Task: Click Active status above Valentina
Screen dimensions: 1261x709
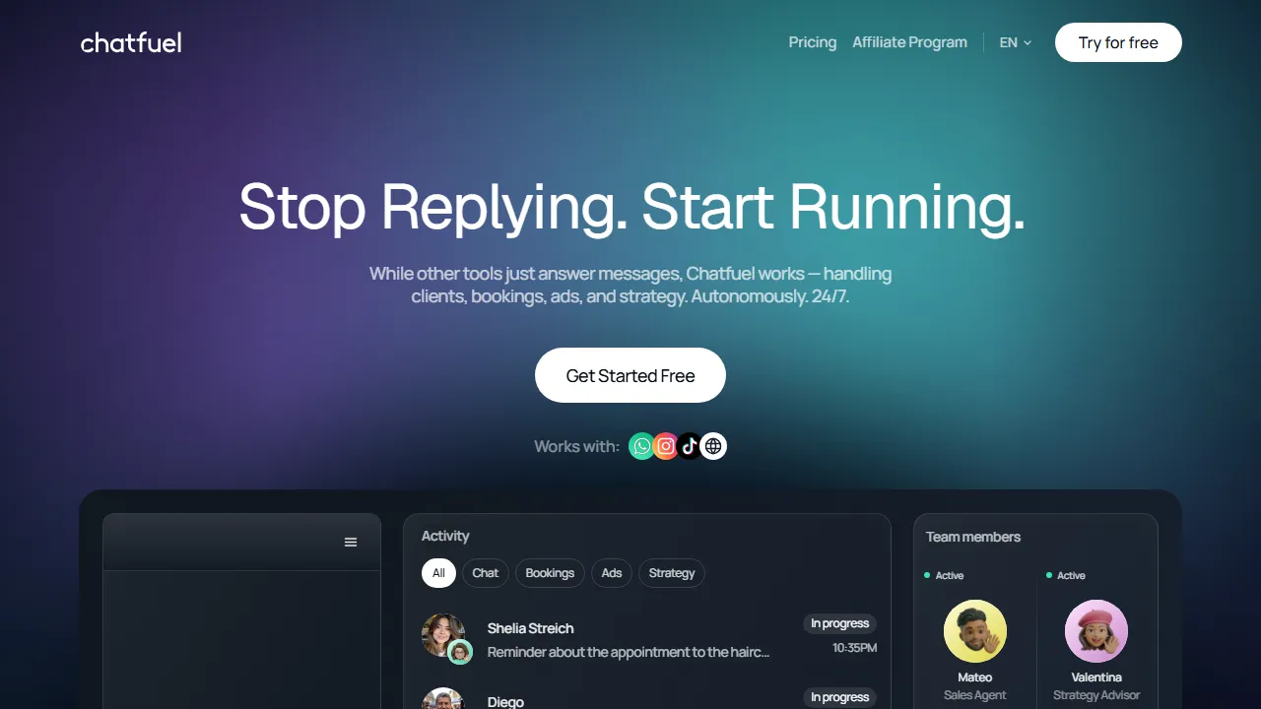Action: pyautogui.click(x=1066, y=576)
